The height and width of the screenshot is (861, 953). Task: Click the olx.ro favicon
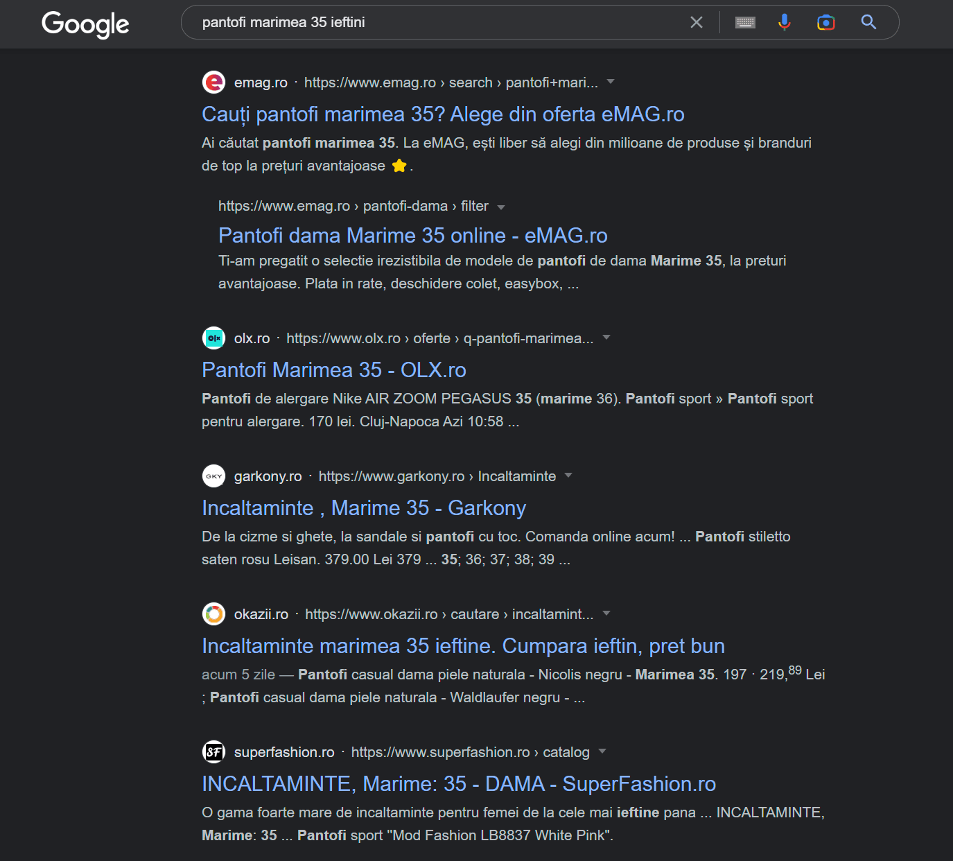pyautogui.click(x=213, y=338)
